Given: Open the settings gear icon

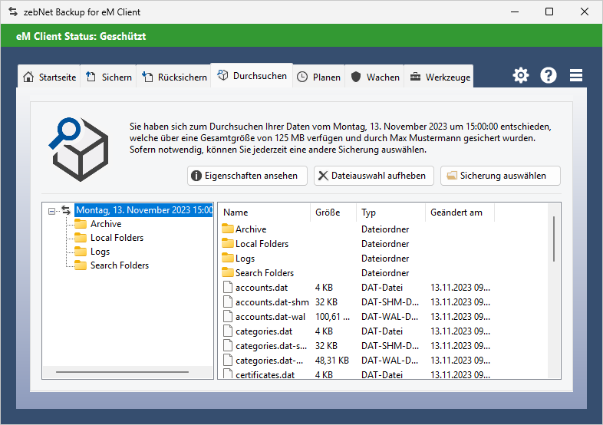Looking at the screenshot, I should coord(521,75).
